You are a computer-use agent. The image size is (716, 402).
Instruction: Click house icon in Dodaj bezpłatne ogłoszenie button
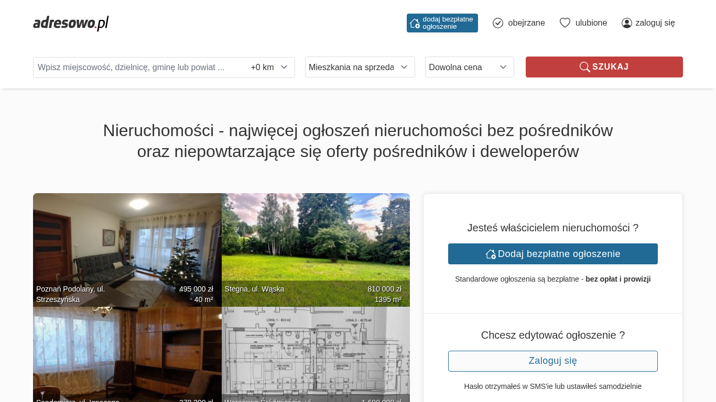tap(491, 254)
